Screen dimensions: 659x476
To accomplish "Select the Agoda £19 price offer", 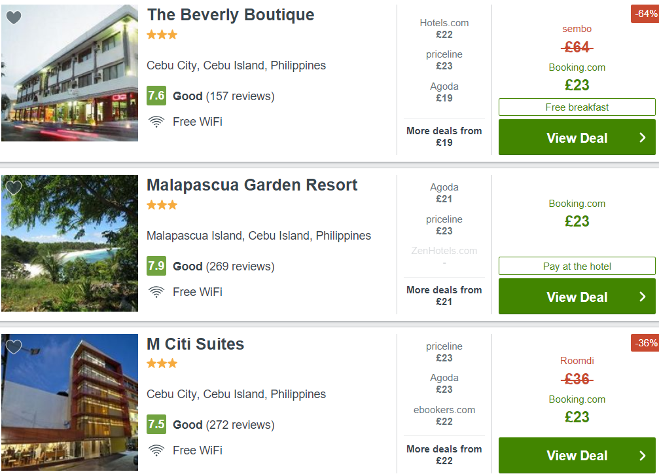I will click(x=444, y=92).
